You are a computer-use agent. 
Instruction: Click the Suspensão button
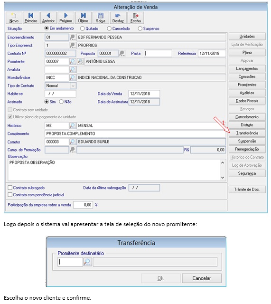[x=247, y=141]
